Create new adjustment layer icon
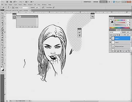The width and height of the screenshot is (132, 102). coord(121,51)
